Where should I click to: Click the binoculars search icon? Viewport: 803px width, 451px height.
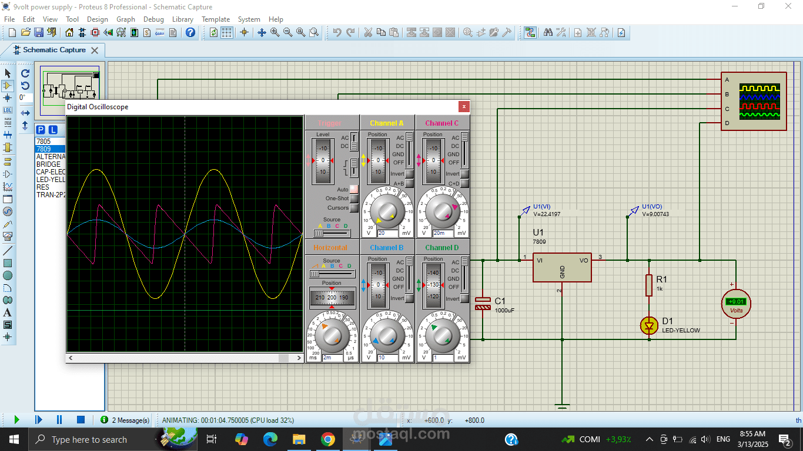548,32
